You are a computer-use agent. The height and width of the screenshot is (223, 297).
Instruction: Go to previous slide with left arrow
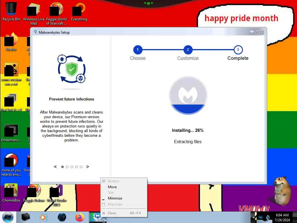[x=55, y=167]
